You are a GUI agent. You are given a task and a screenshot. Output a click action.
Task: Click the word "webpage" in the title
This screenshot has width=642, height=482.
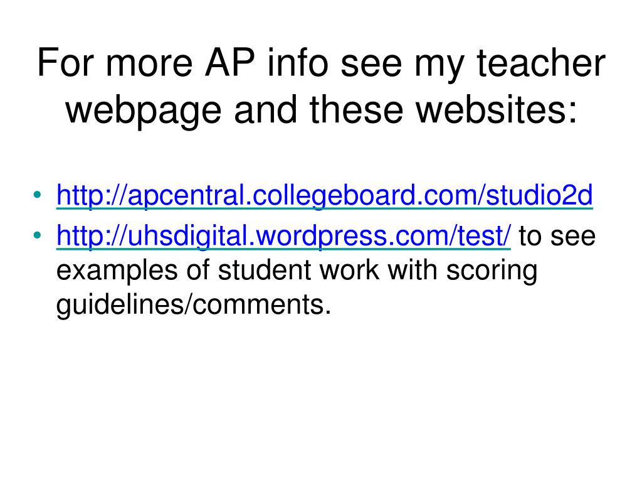144,110
